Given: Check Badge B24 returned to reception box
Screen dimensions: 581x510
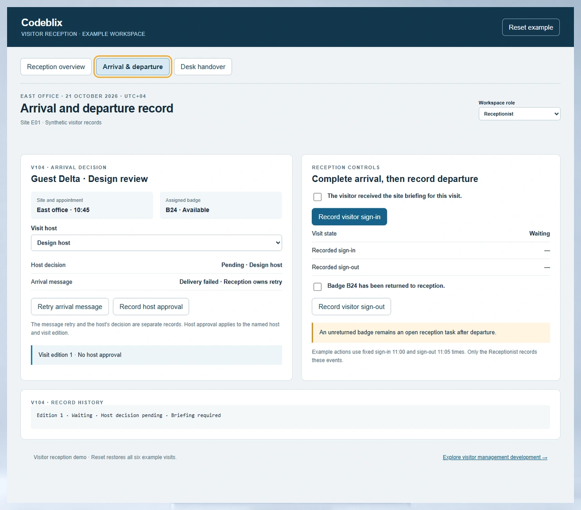Looking at the screenshot, I should pos(318,287).
